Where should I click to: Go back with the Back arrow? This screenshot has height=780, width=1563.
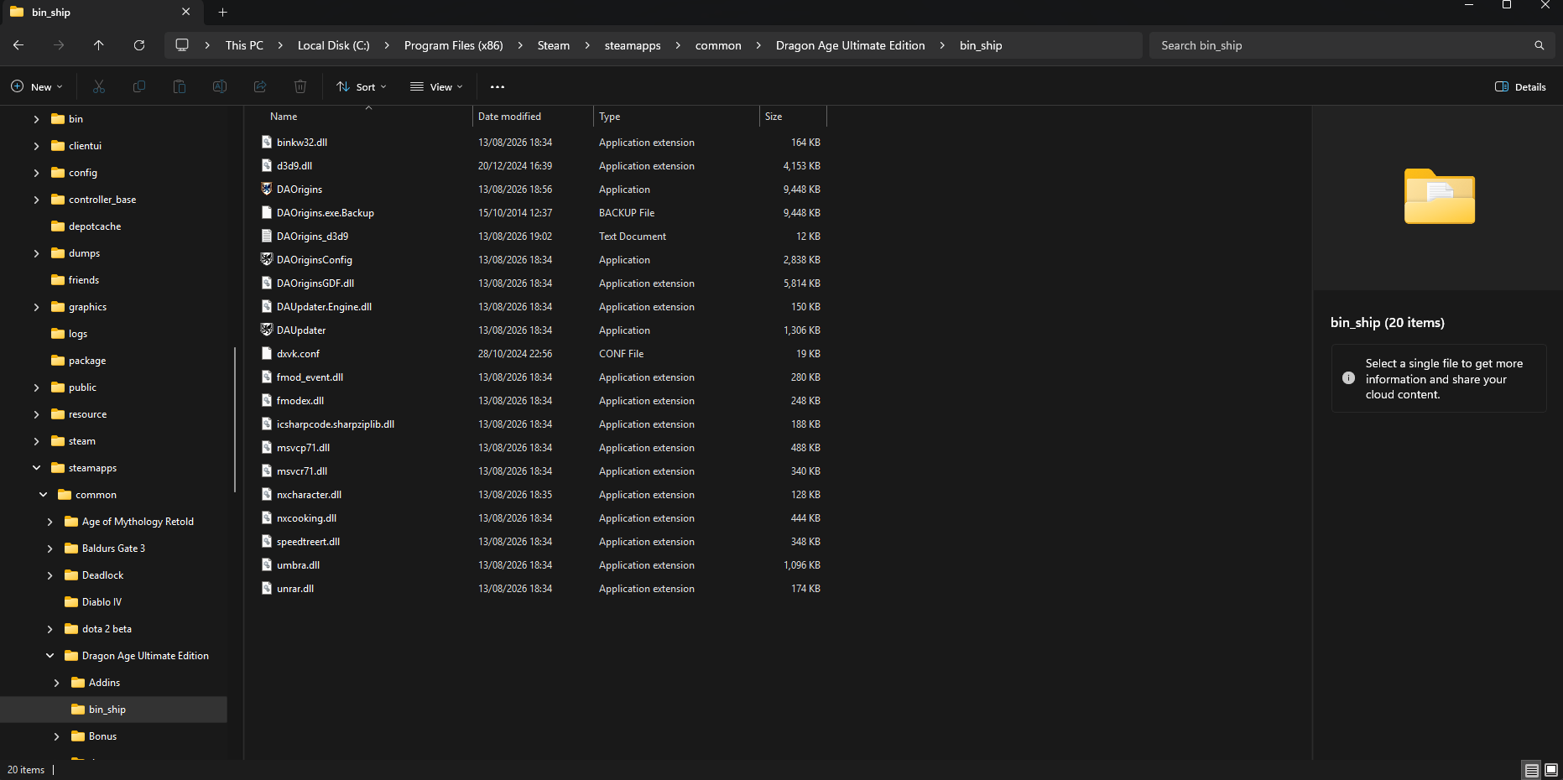tap(18, 45)
